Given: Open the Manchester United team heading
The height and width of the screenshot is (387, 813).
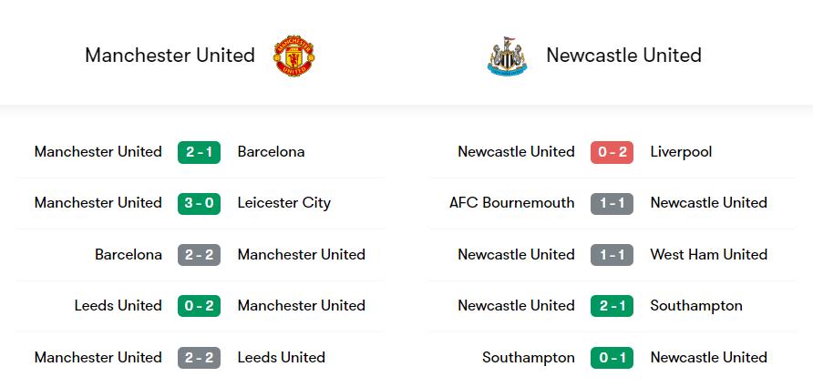Looking at the screenshot, I should [170, 56].
